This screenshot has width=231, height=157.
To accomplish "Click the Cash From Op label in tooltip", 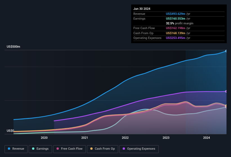I will pyautogui.click(x=143, y=33).
